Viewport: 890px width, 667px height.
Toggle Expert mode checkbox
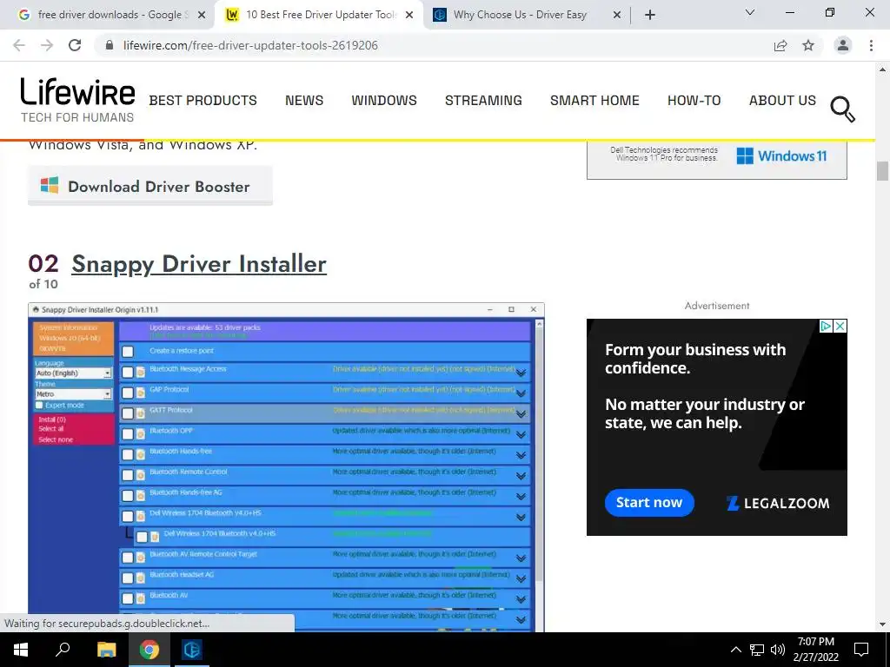coord(39,405)
